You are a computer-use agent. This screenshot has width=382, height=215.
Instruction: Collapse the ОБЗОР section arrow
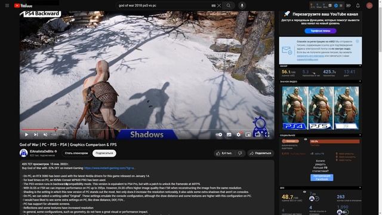360,66
